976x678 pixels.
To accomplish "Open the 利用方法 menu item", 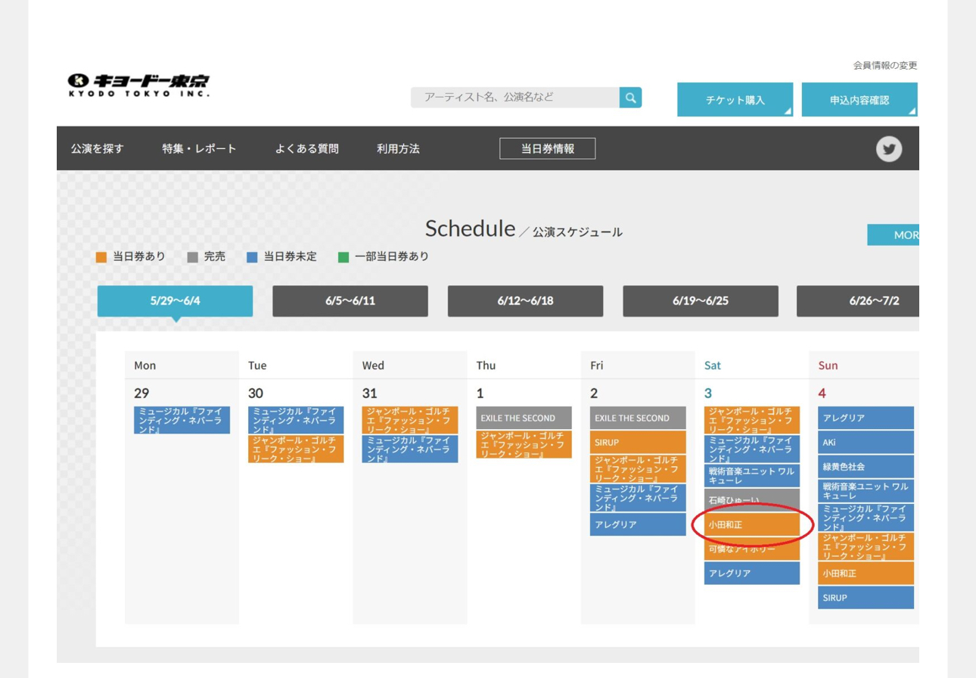I will (398, 149).
